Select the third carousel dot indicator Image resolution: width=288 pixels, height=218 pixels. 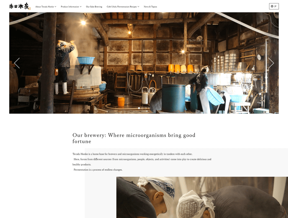tap(146, 108)
